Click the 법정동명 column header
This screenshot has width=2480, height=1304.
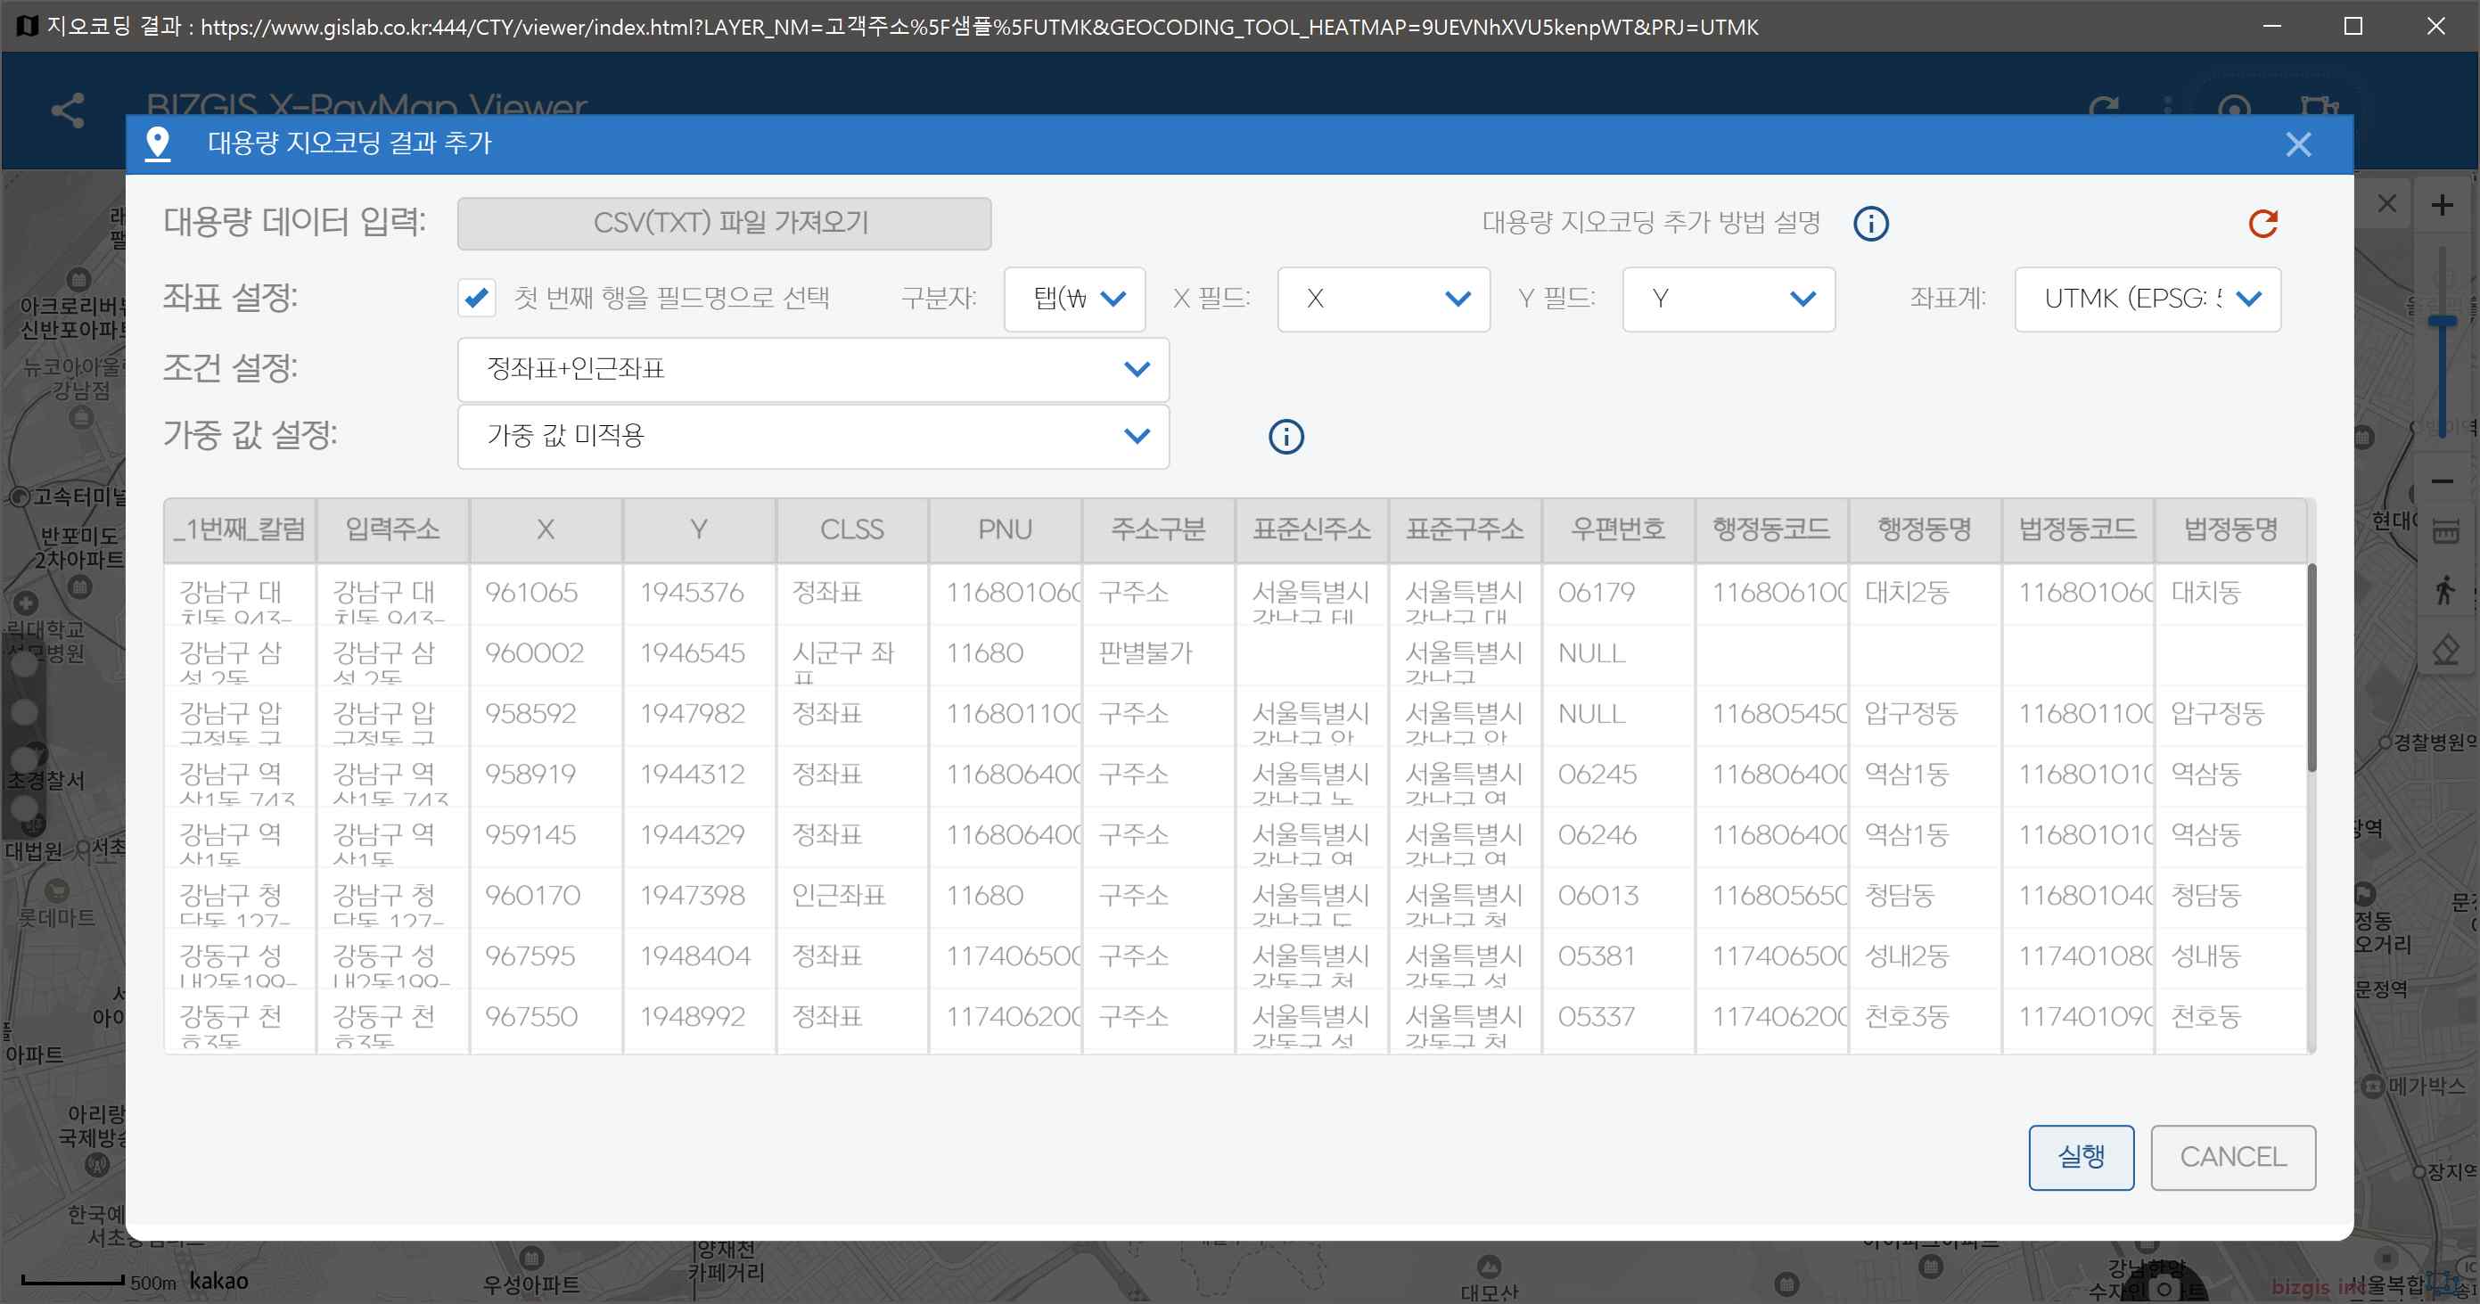coord(2230,529)
